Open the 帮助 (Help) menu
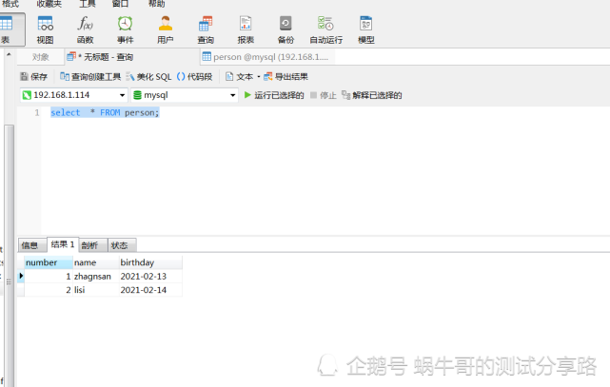The image size is (610, 387). [x=156, y=4]
